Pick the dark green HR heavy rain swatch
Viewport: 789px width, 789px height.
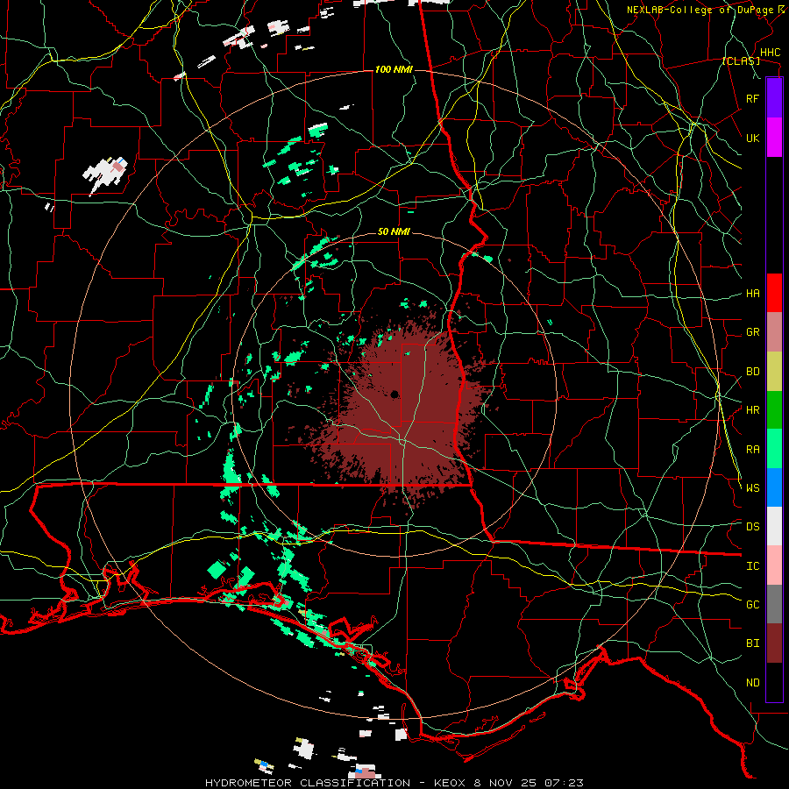click(x=774, y=410)
